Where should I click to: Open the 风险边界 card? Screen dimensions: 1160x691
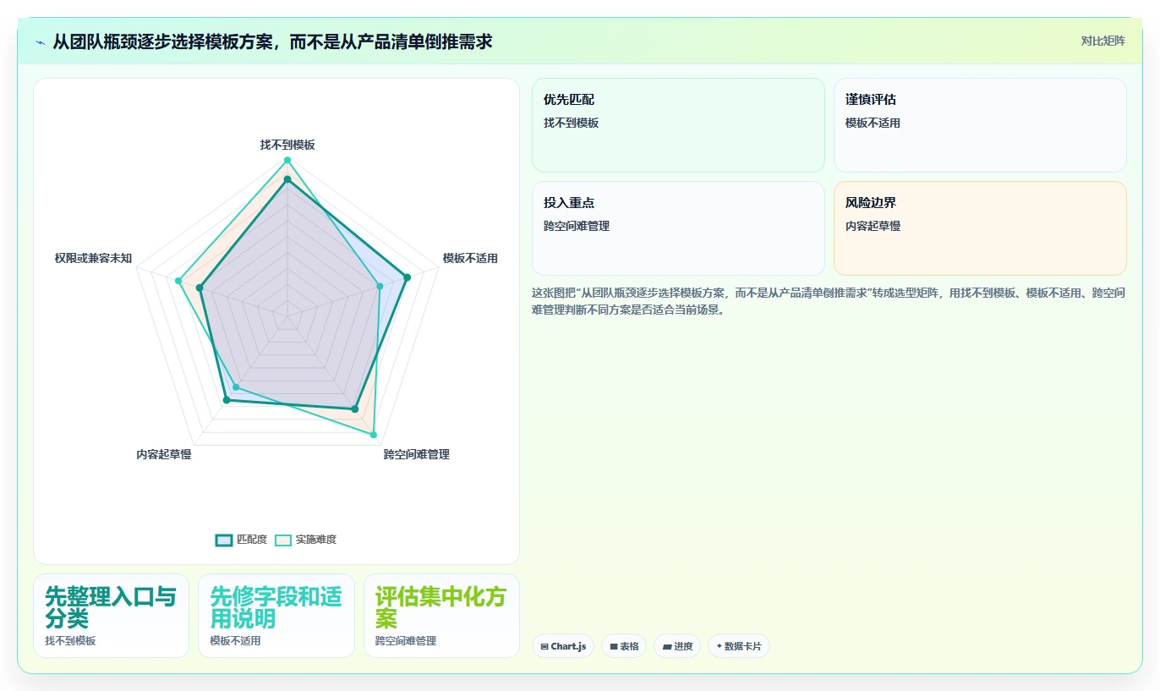click(980, 228)
